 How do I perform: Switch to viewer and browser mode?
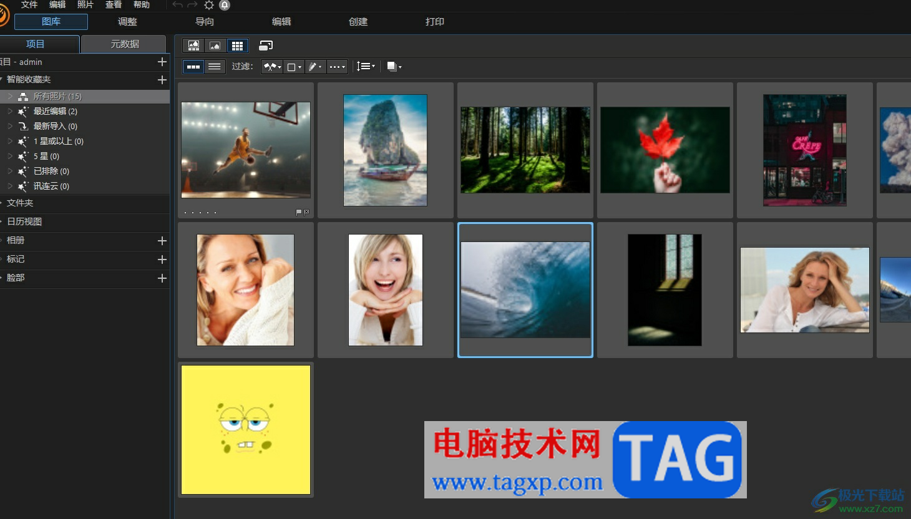(193, 46)
